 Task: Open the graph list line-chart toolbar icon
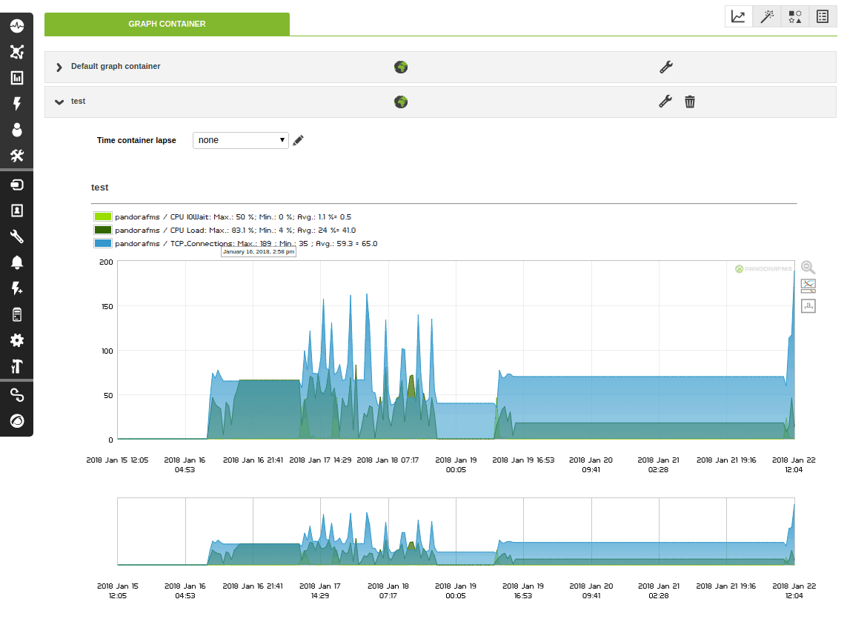coord(738,16)
